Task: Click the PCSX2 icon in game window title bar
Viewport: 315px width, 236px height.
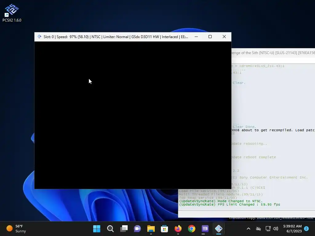Action: pos(39,37)
